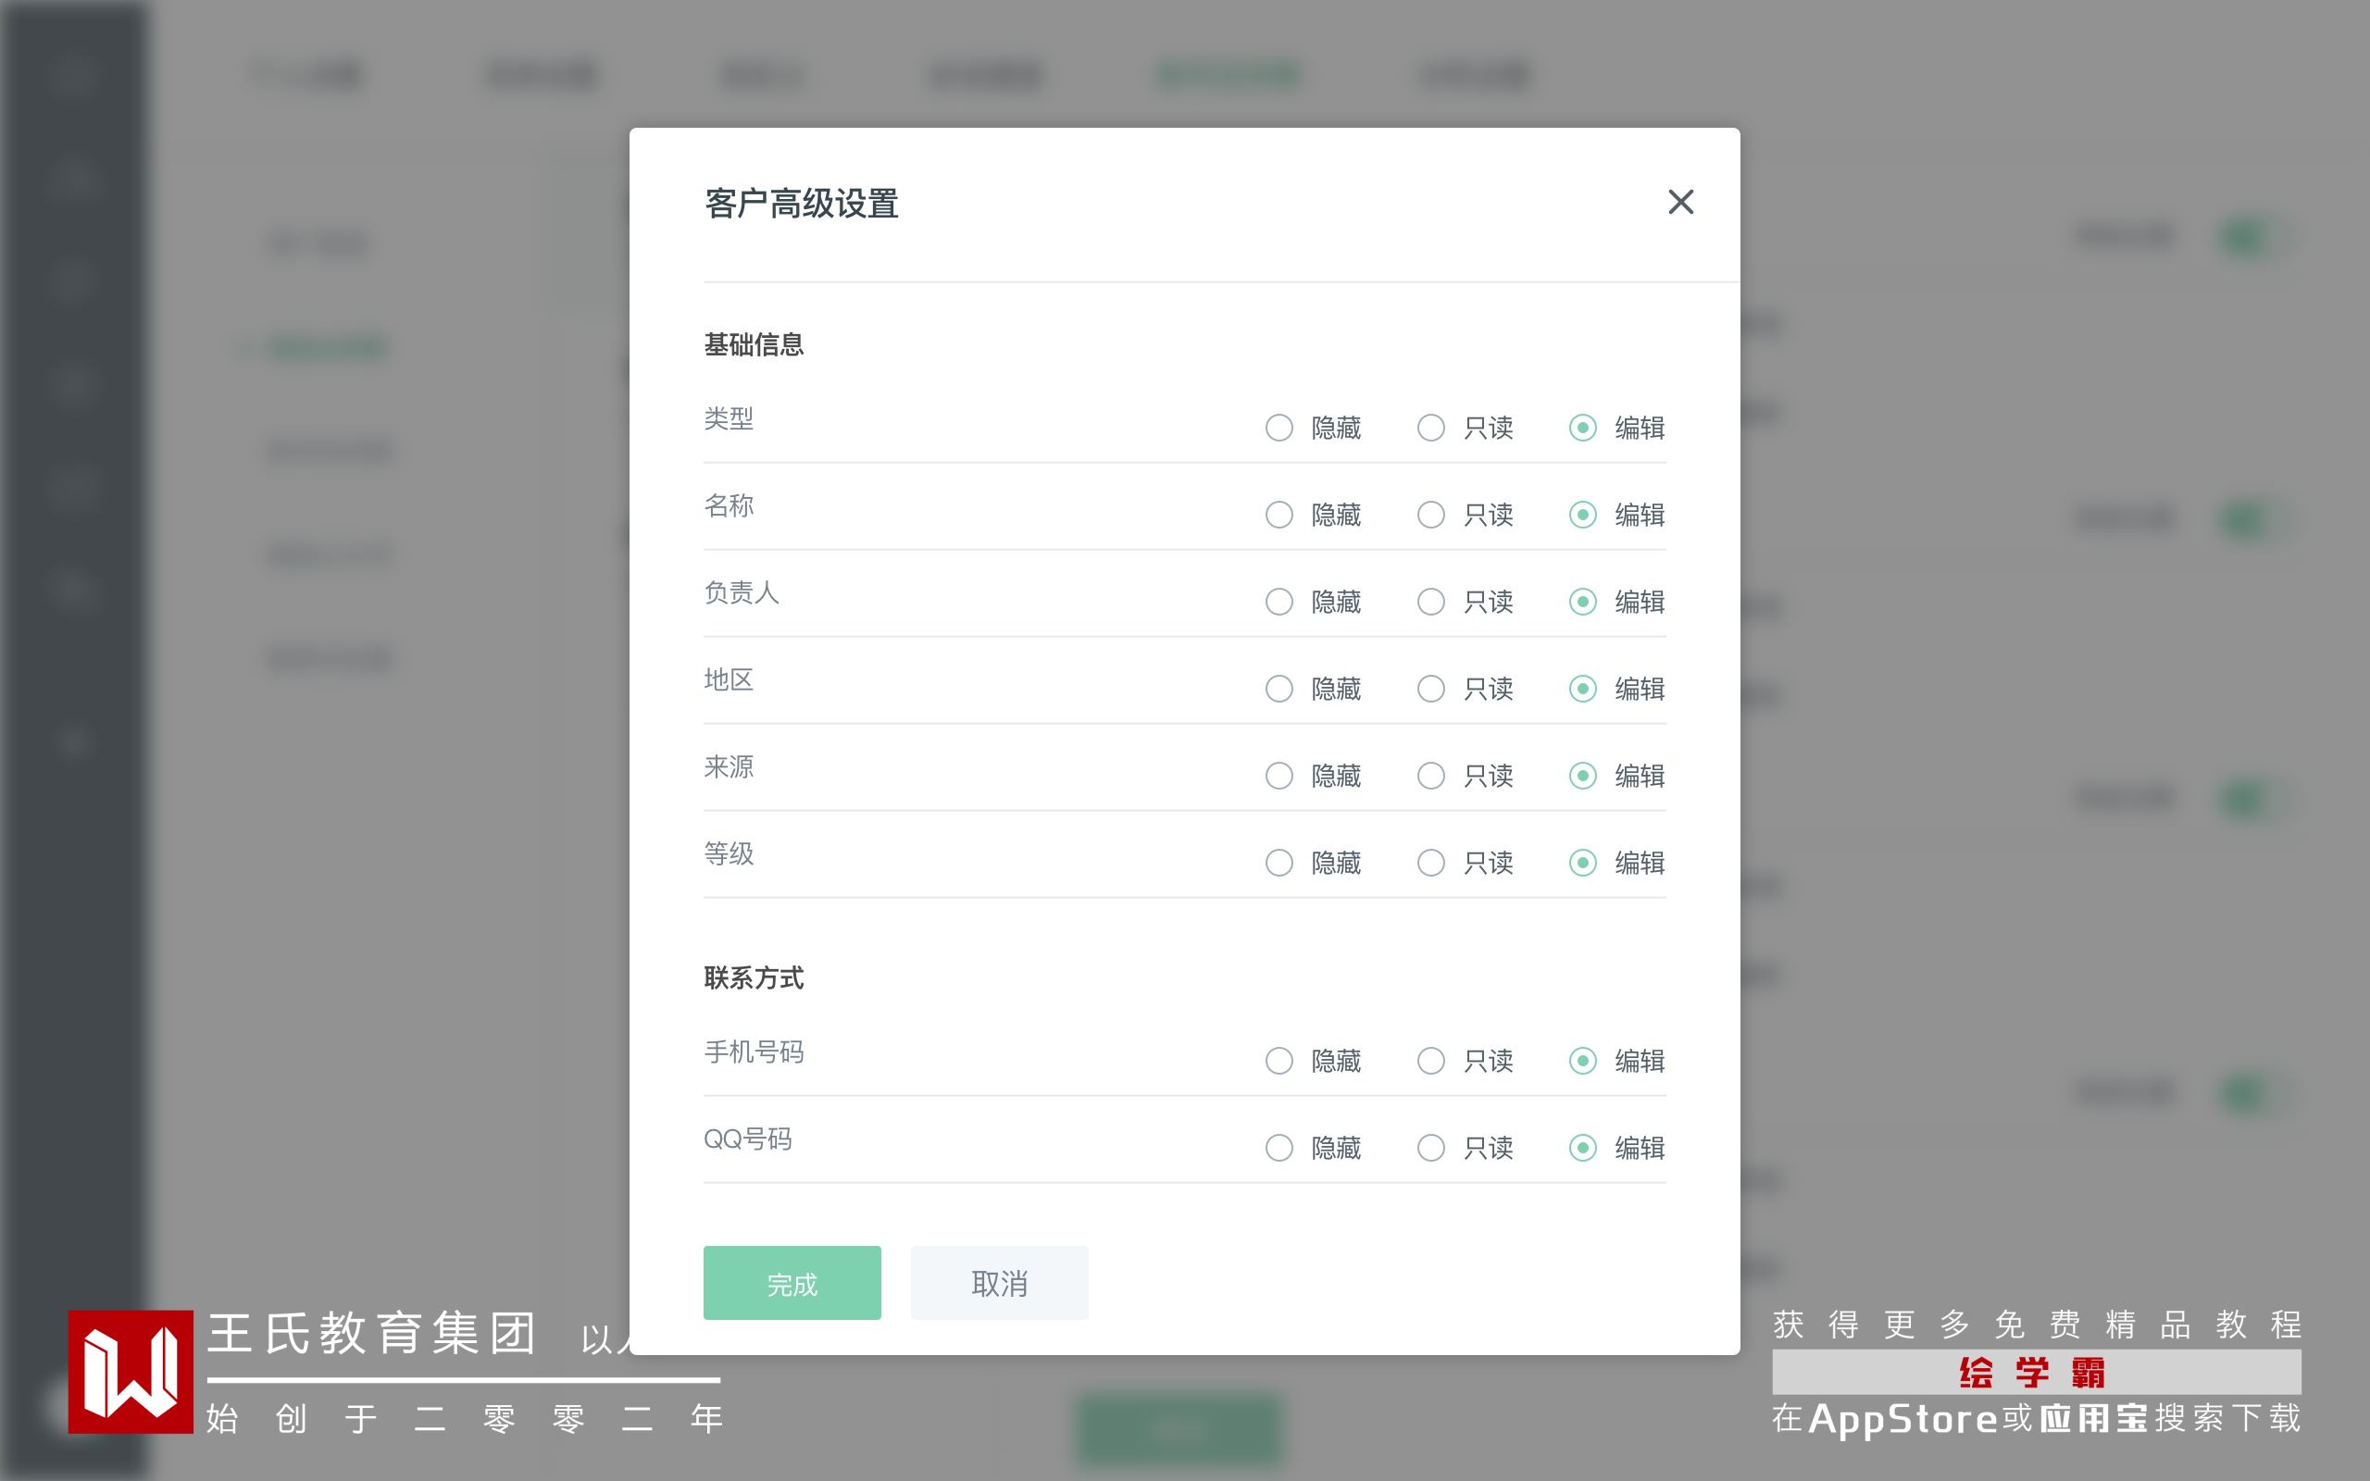The width and height of the screenshot is (2370, 1481).
Task: Set QQ号码 field to 隐藏
Action: tap(1279, 1148)
